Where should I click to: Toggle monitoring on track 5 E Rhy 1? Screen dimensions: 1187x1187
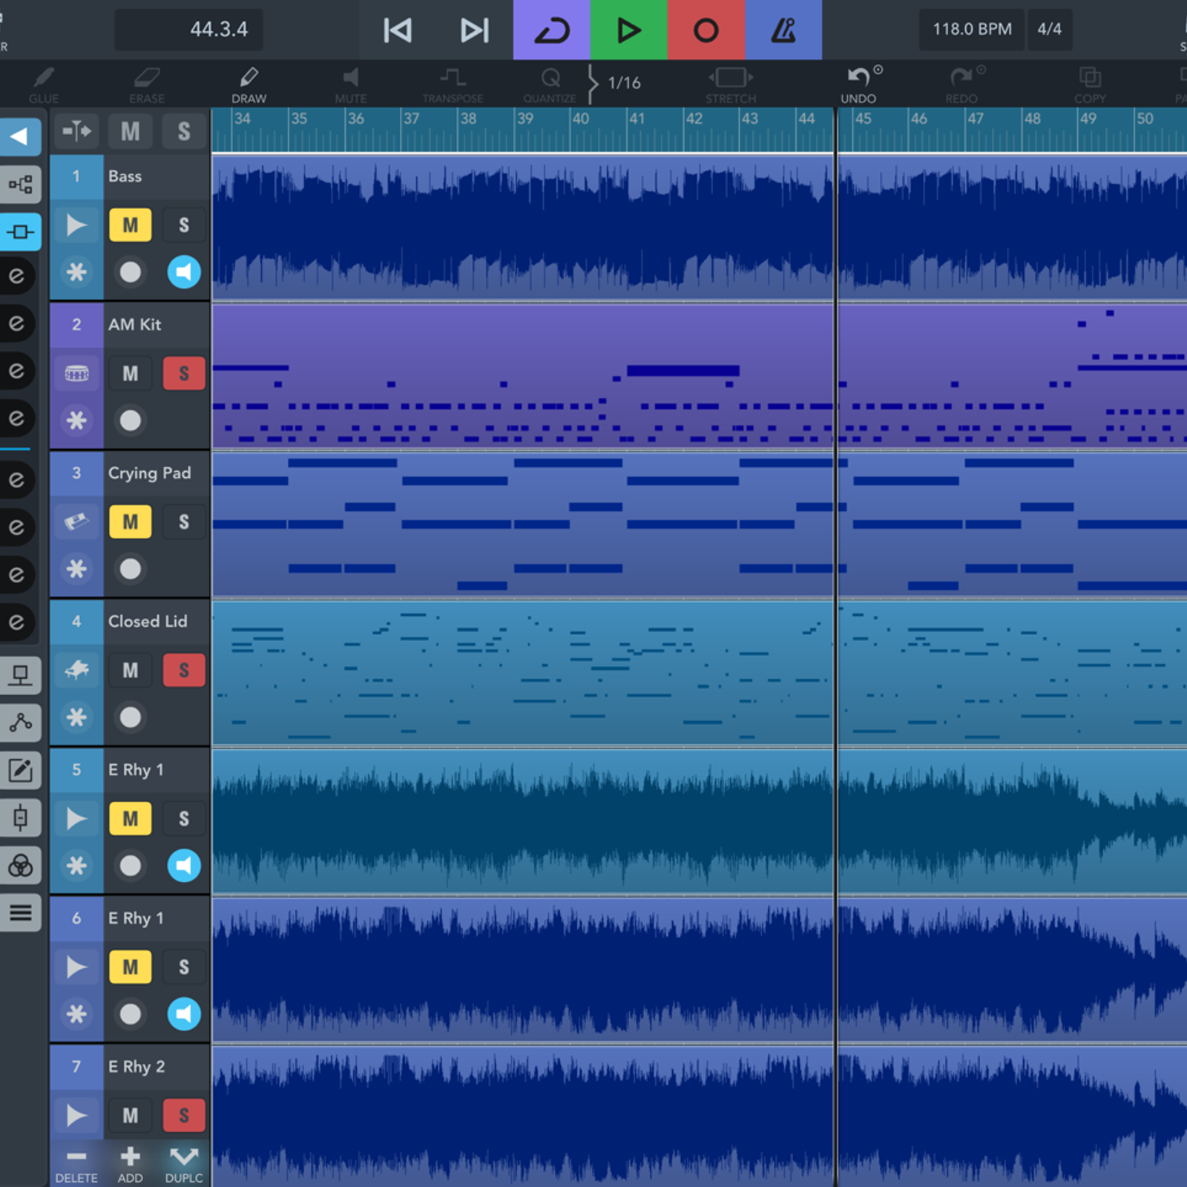coord(184,866)
